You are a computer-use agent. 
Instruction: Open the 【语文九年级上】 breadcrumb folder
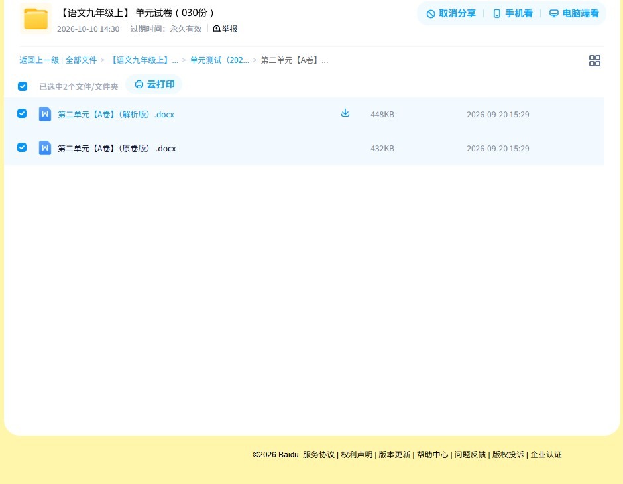tap(143, 60)
